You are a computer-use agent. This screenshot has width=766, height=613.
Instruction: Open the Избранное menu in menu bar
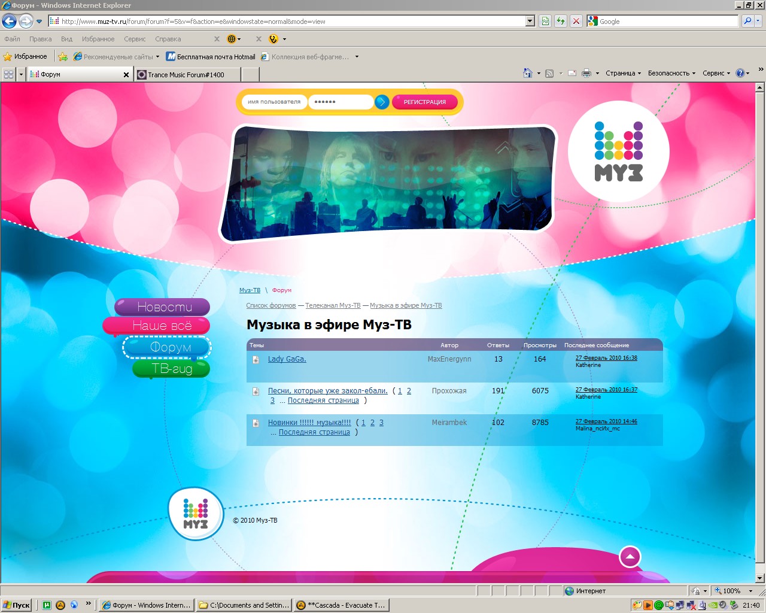pos(98,39)
